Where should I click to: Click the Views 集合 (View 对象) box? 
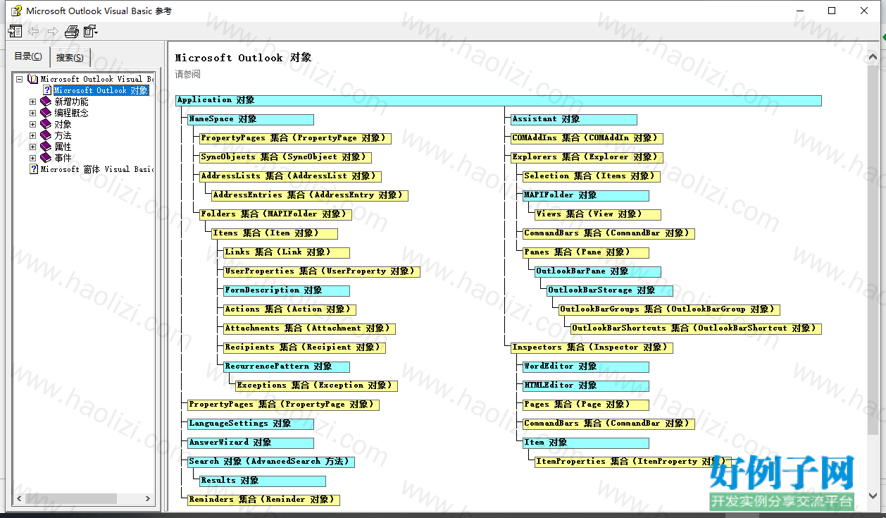point(597,214)
